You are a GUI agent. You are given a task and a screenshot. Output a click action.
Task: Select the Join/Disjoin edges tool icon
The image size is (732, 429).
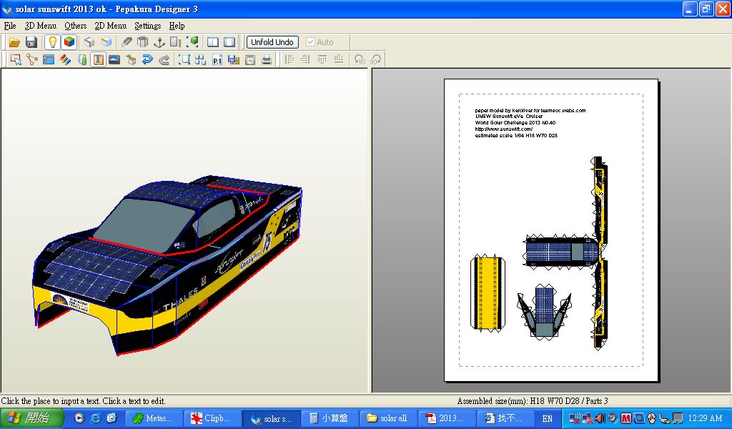(x=31, y=60)
